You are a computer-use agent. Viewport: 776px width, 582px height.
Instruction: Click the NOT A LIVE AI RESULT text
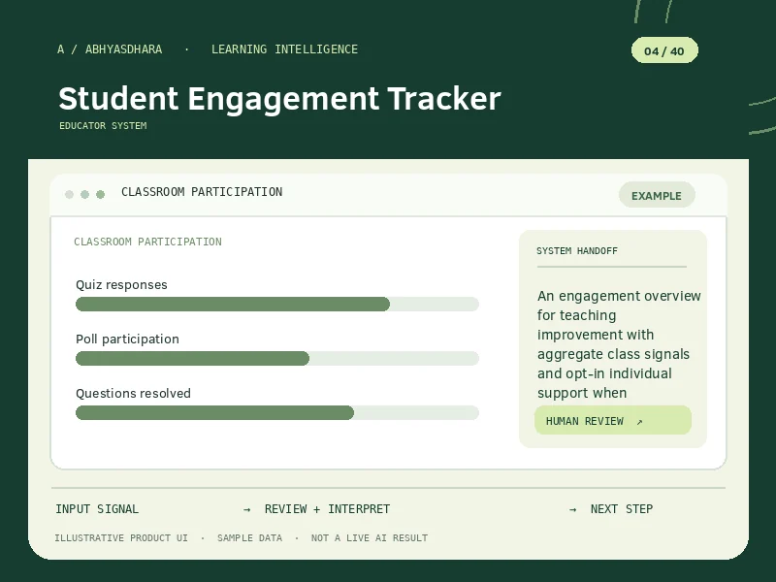[x=370, y=538]
